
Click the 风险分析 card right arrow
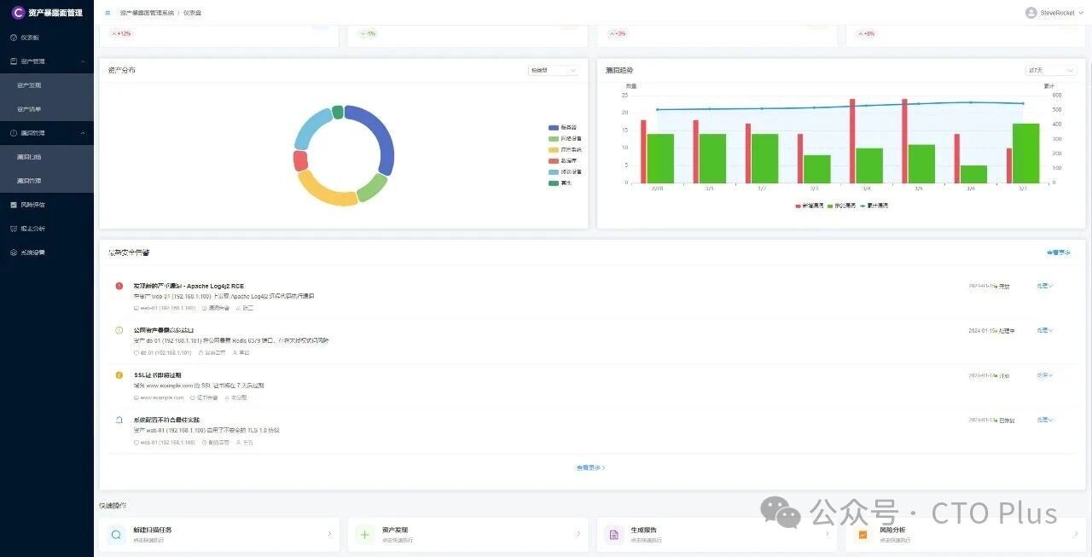1076,534
